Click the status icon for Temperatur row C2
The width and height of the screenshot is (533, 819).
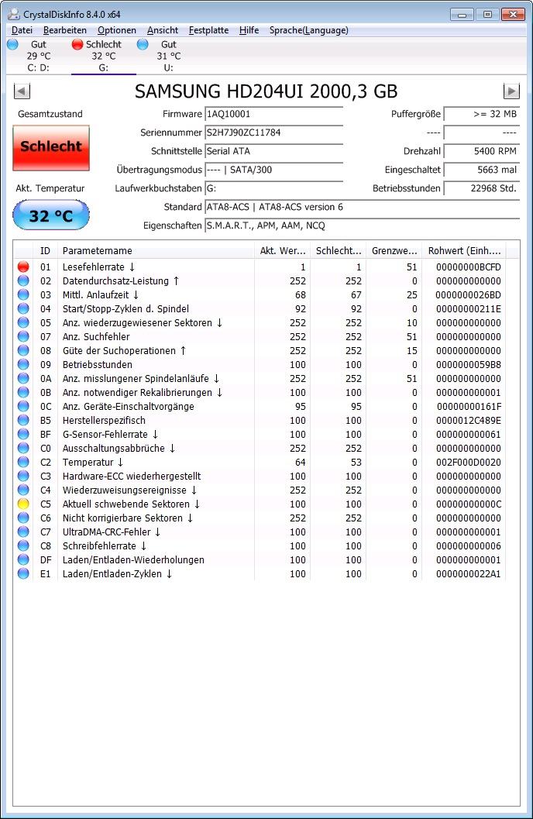pos(23,462)
